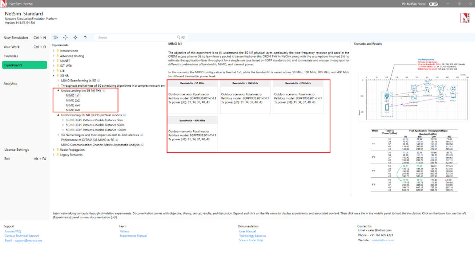Image resolution: width=475 pixels, height=256 pixels.
Task: Click the Contact Technical Support link
Action: tap(22, 236)
